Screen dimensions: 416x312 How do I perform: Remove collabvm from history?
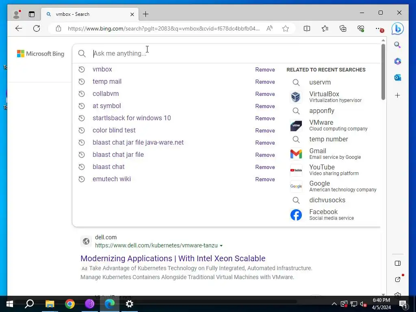click(265, 94)
